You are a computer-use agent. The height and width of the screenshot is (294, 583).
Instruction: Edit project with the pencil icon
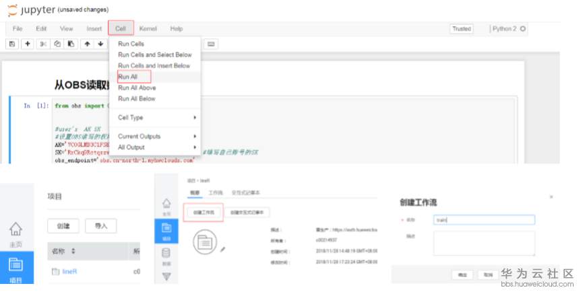[x=222, y=250]
